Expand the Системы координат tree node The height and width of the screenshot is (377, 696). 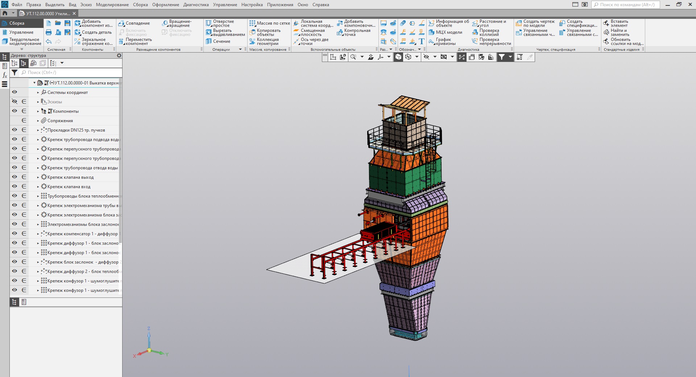[x=38, y=92]
